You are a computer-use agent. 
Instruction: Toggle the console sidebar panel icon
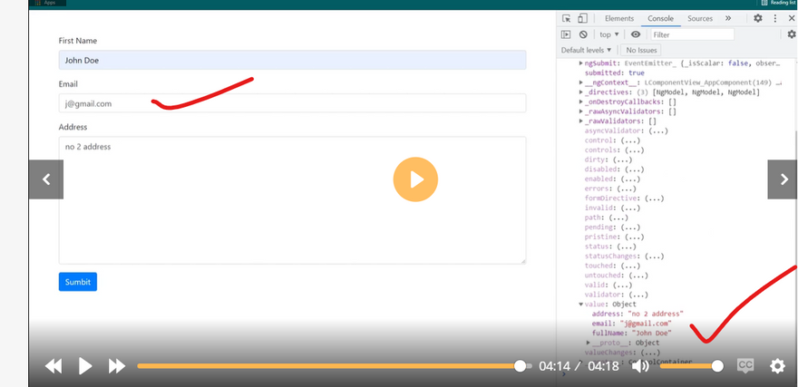point(566,34)
